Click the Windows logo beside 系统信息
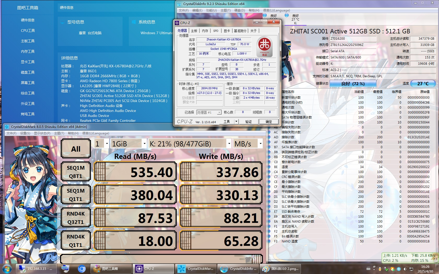The width and height of the screenshot is (439, 274). [134, 22]
